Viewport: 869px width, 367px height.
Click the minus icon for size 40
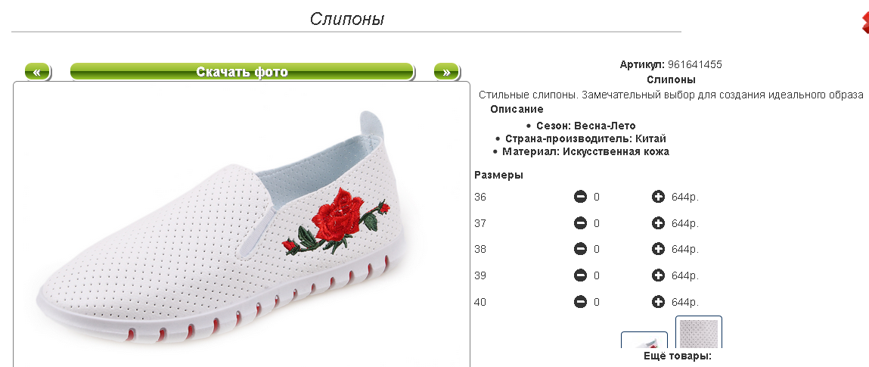tap(580, 302)
